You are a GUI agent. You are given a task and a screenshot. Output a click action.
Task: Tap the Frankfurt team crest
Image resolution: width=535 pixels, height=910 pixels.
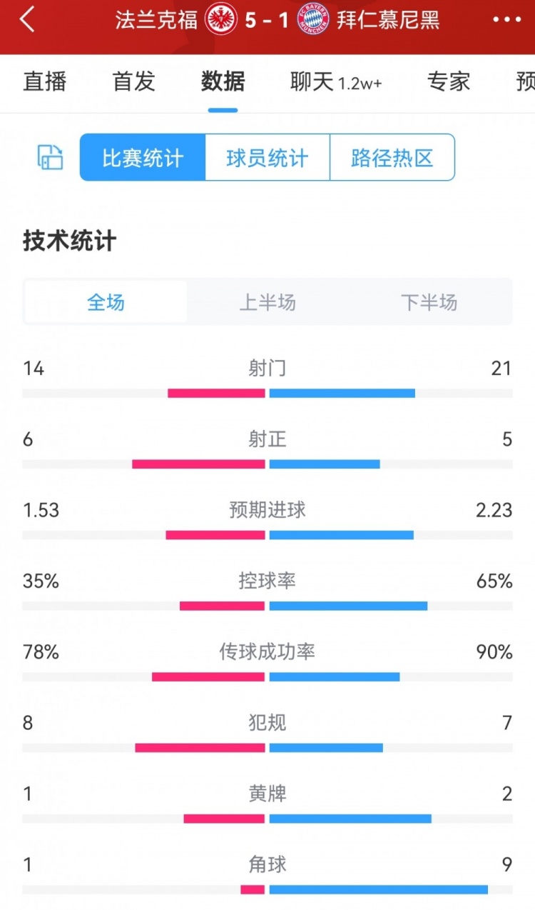click(221, 21)
